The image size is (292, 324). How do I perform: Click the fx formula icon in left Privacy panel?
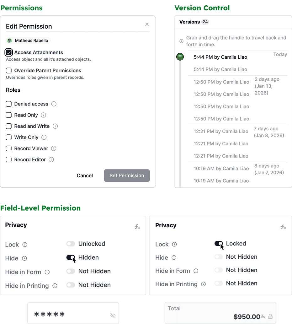click(137, 227)
